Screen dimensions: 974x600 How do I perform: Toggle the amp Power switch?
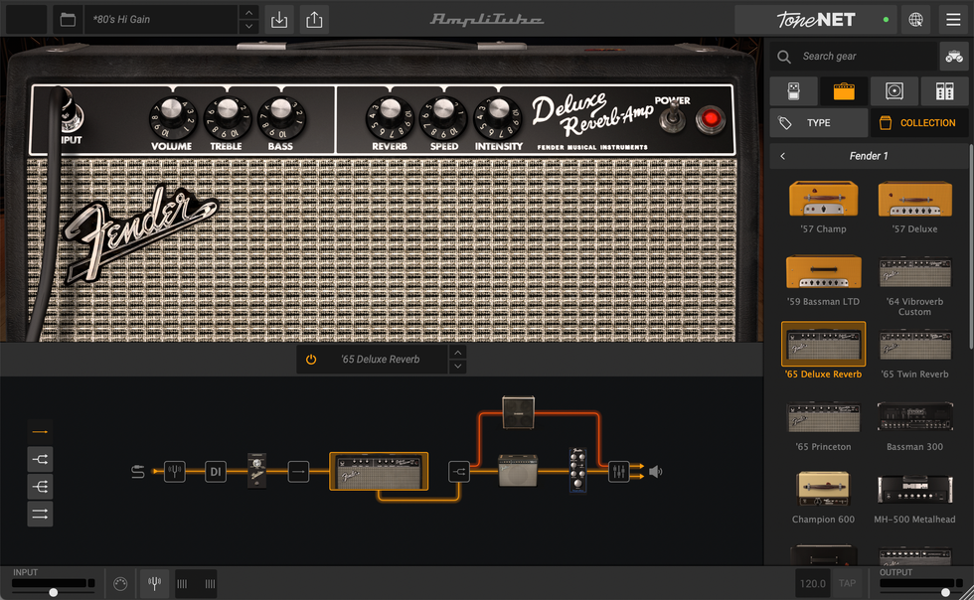tap(673, 119)
